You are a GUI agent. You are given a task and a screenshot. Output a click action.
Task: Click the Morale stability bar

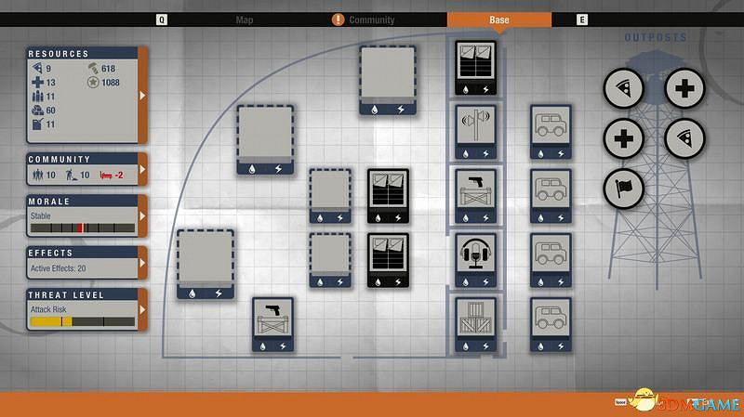(82, 228)
